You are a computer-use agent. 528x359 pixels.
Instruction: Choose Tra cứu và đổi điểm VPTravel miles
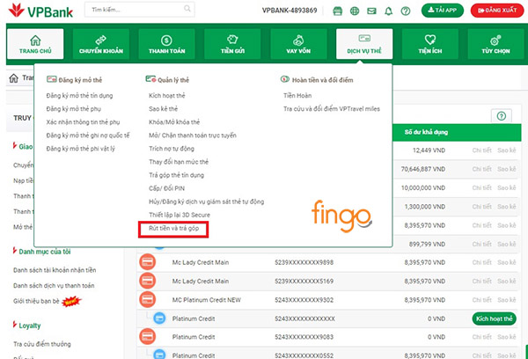click(x=332, y=109)
